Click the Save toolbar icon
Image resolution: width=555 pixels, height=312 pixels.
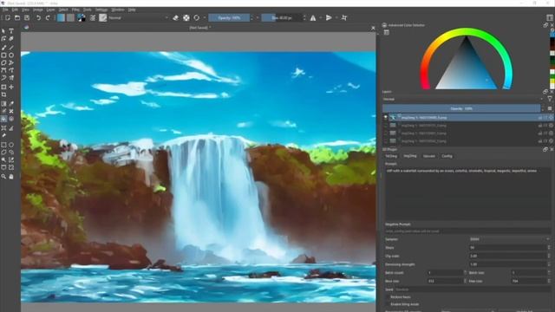(x=27, y=17)
